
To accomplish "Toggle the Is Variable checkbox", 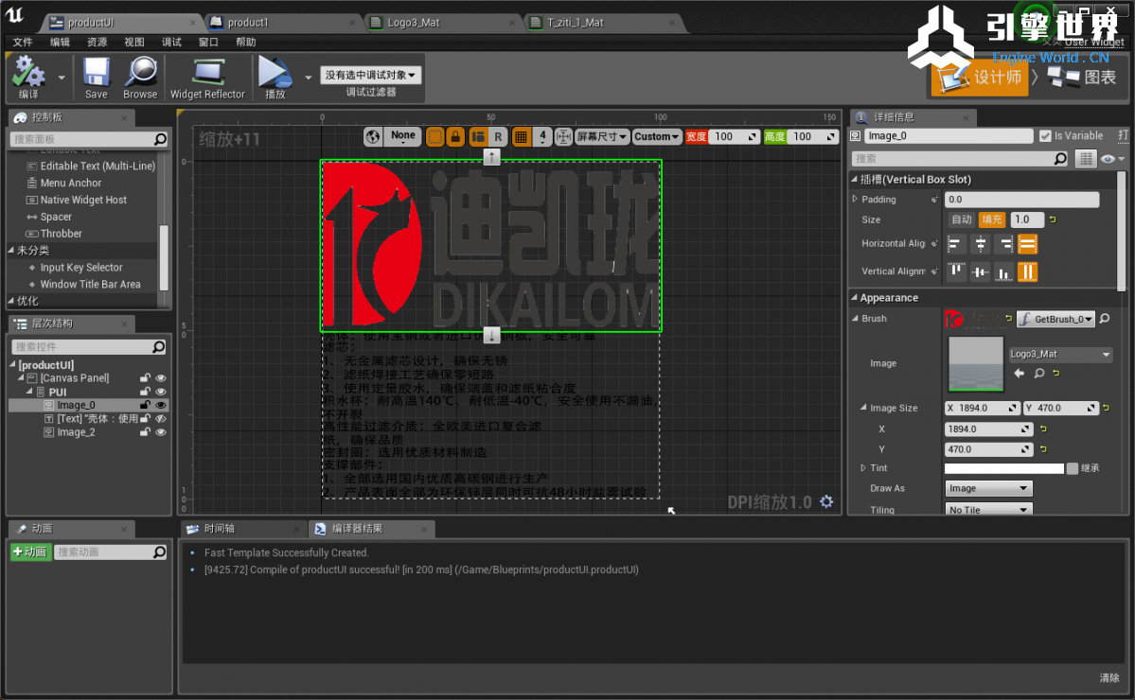I will click(1044, 136).
